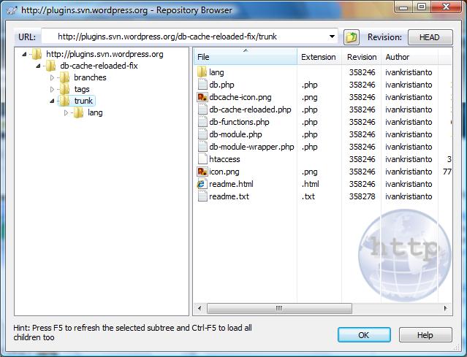Click the dbcache-icon.png image icon

tap(202, 97)
